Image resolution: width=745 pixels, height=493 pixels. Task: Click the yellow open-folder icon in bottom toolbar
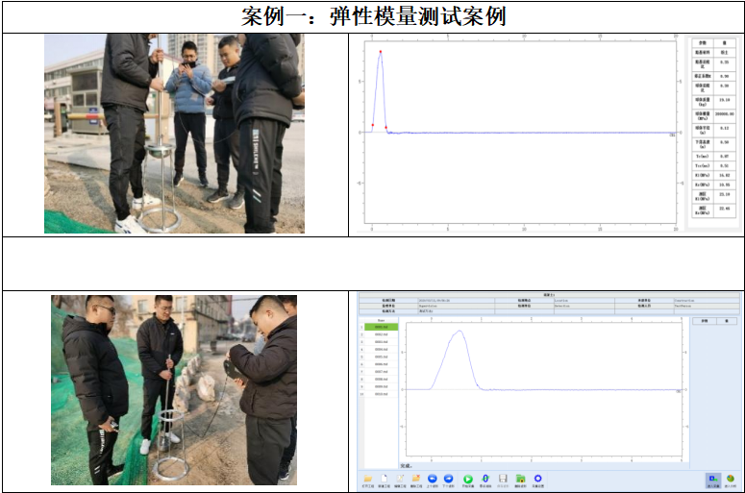click(366, 478)
